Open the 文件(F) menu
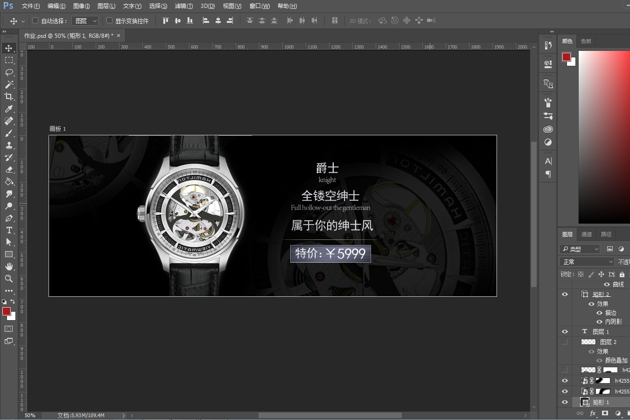 tap(31, 6)
